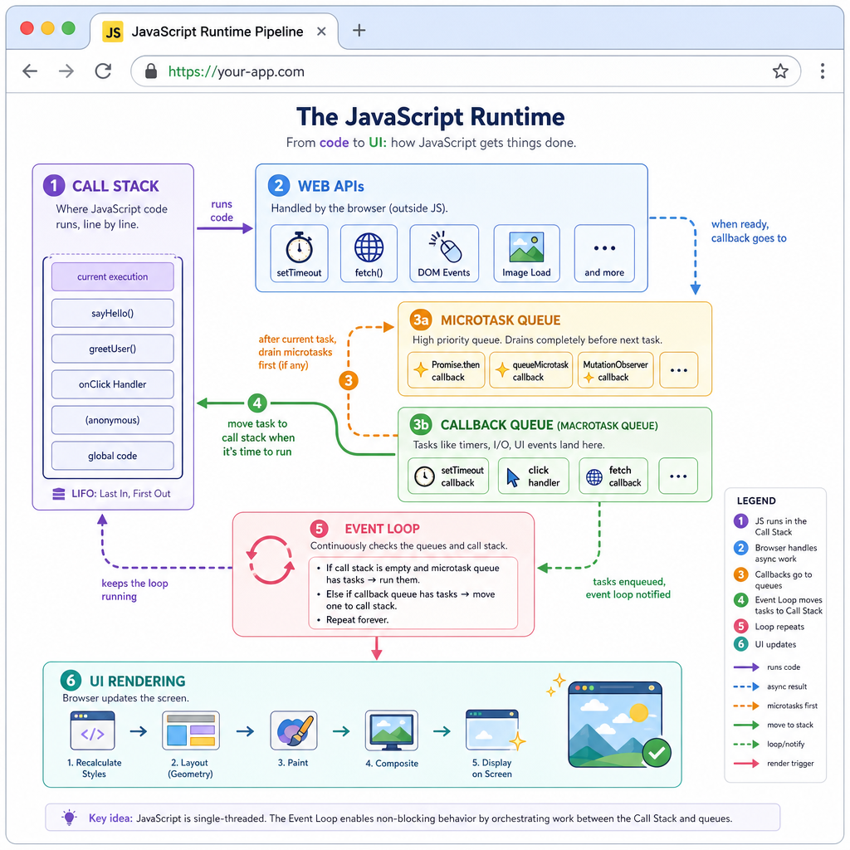
Task: Click the MICROTASK QUEUE heading
Action: tap(501, 320)
